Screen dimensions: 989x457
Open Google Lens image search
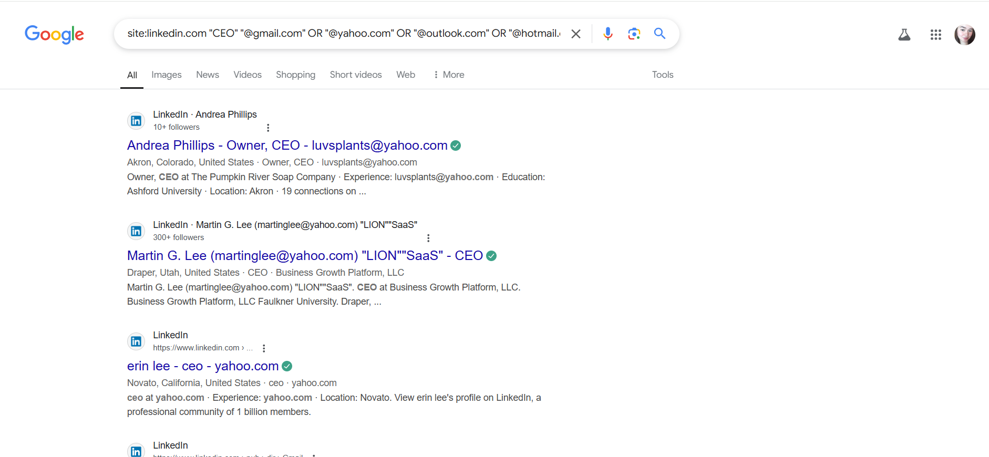coord(634,34)
